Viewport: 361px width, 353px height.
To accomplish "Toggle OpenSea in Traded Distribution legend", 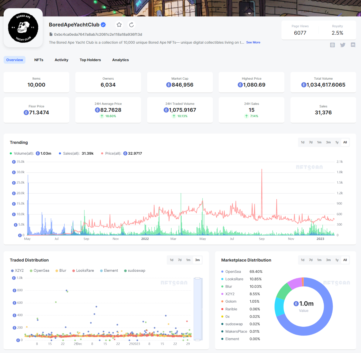I will click(x=39, y=271).
